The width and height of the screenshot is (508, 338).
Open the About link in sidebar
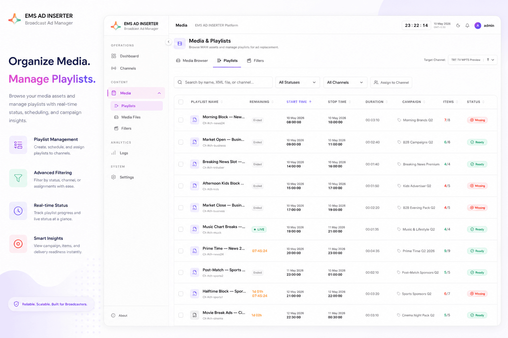[119, 316]
